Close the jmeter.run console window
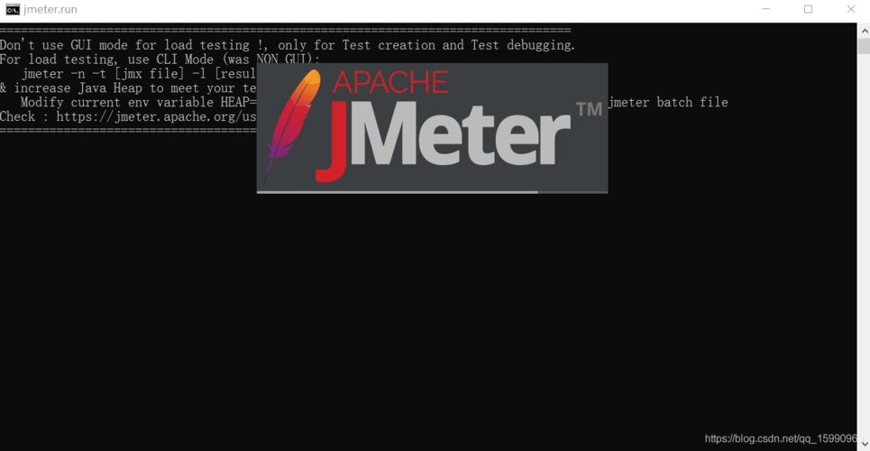Viewport: 870px width, 451px height. (x=850, y=9)
